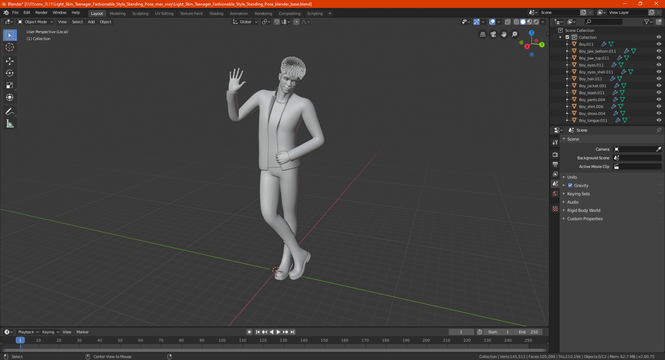
Task: Switch to the Shading workspace tab
Action: pyautogui.click(x=216, y=13)
